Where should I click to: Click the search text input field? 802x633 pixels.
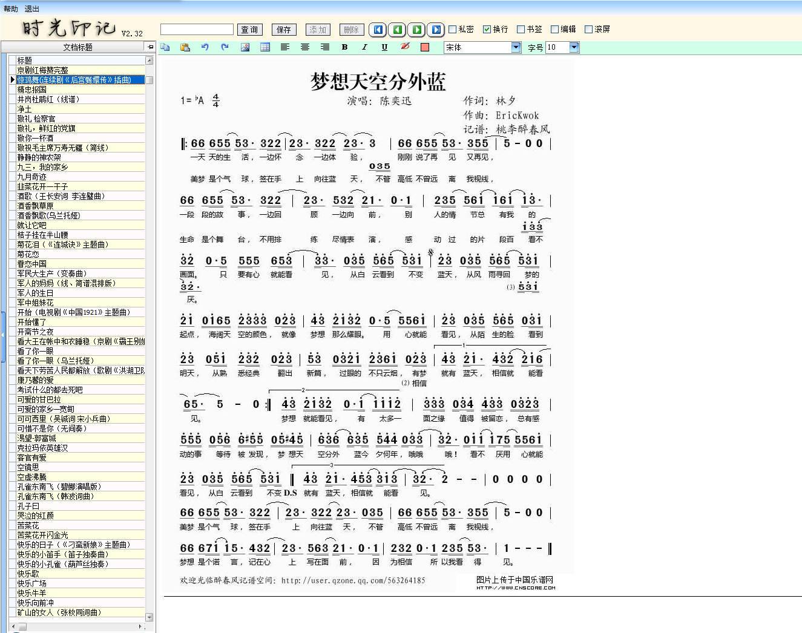coord(197,29)
